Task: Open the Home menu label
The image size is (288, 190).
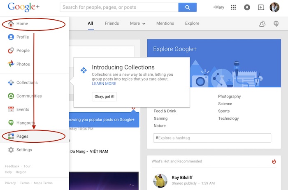Action: [22, 23]
